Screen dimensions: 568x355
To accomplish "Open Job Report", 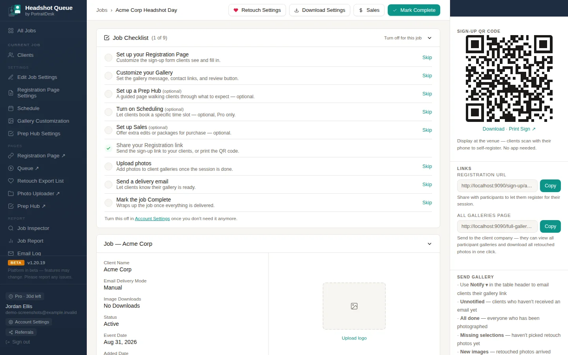I will click(x=43, y=241).
